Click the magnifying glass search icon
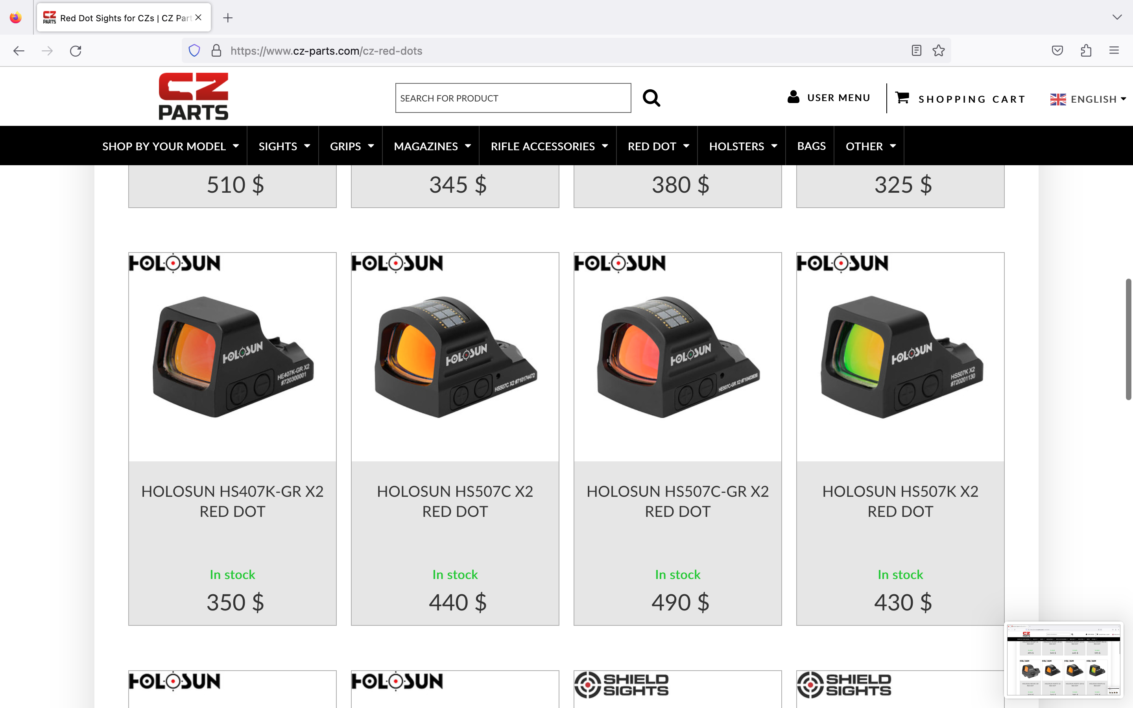 coord(651,98)
